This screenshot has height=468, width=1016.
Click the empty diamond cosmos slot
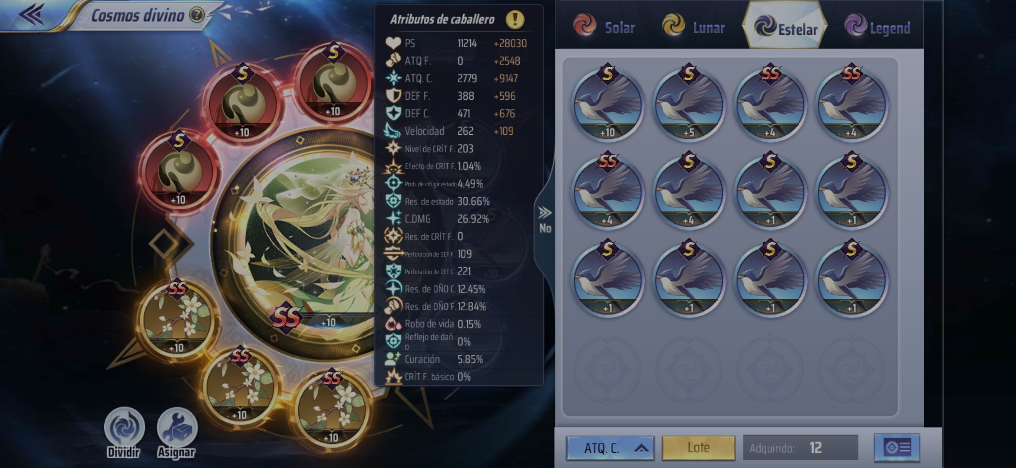point(165,244)
